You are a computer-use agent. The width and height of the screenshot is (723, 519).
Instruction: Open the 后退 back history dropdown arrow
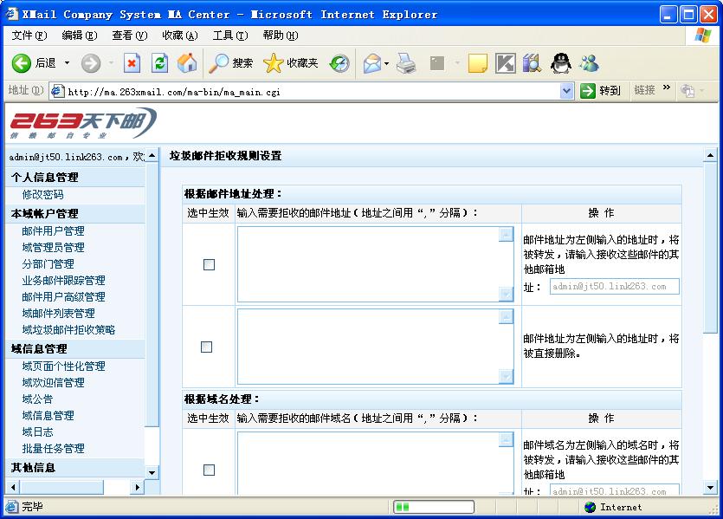[x=68, y=62]
